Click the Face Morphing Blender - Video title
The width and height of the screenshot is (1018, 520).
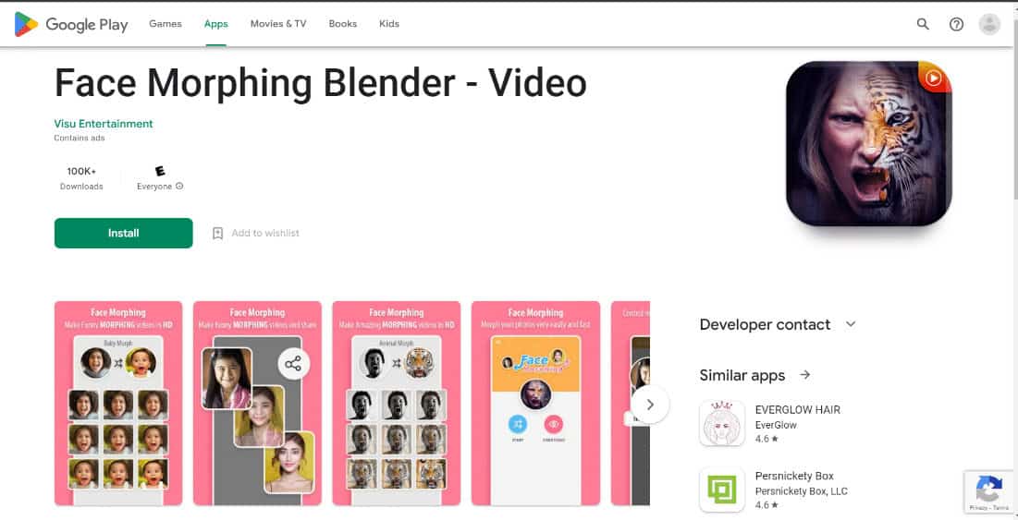pos(321,82)
